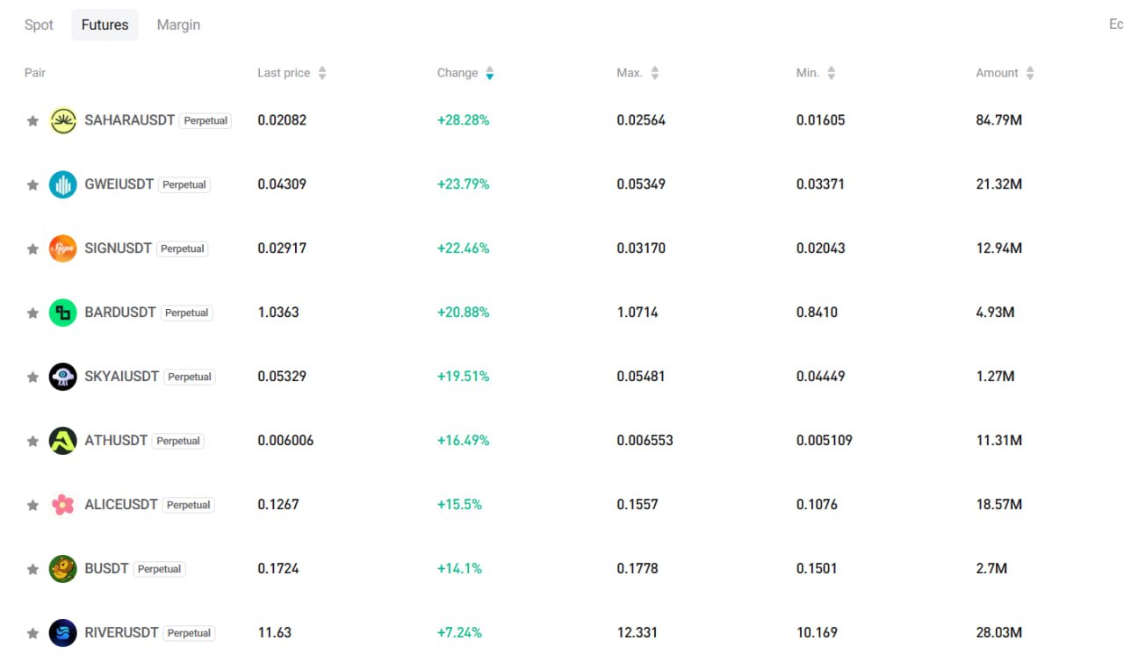Star the BUSDT perpetual pair

click(x=32, y=570)
